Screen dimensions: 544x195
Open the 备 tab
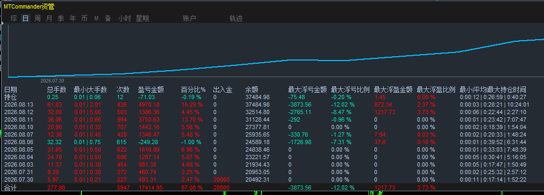(108, 18)
